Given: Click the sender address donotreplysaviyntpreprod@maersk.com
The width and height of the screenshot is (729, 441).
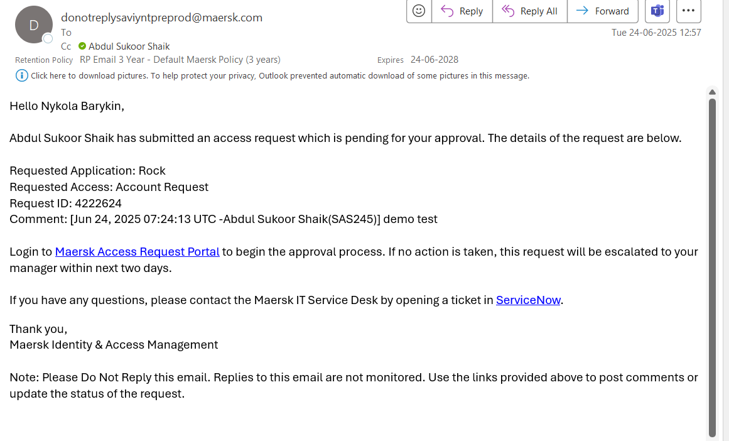Looking at the screenshot, I should click(x=161, y=18).
